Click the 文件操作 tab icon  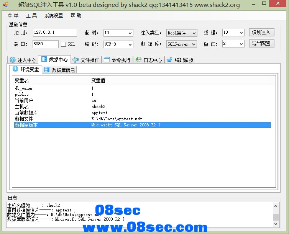(x=76, y=60)
